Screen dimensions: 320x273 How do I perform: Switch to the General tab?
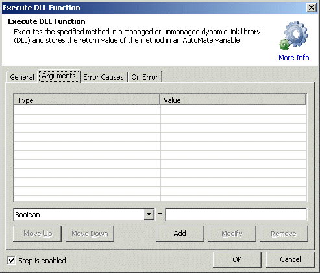pyautogui.click(x=22, y=77)
